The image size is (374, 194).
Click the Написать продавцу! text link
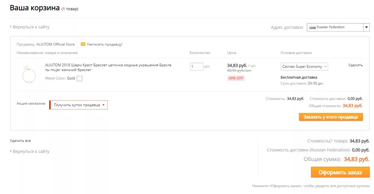pyautogui.click(x=105, y=44)
